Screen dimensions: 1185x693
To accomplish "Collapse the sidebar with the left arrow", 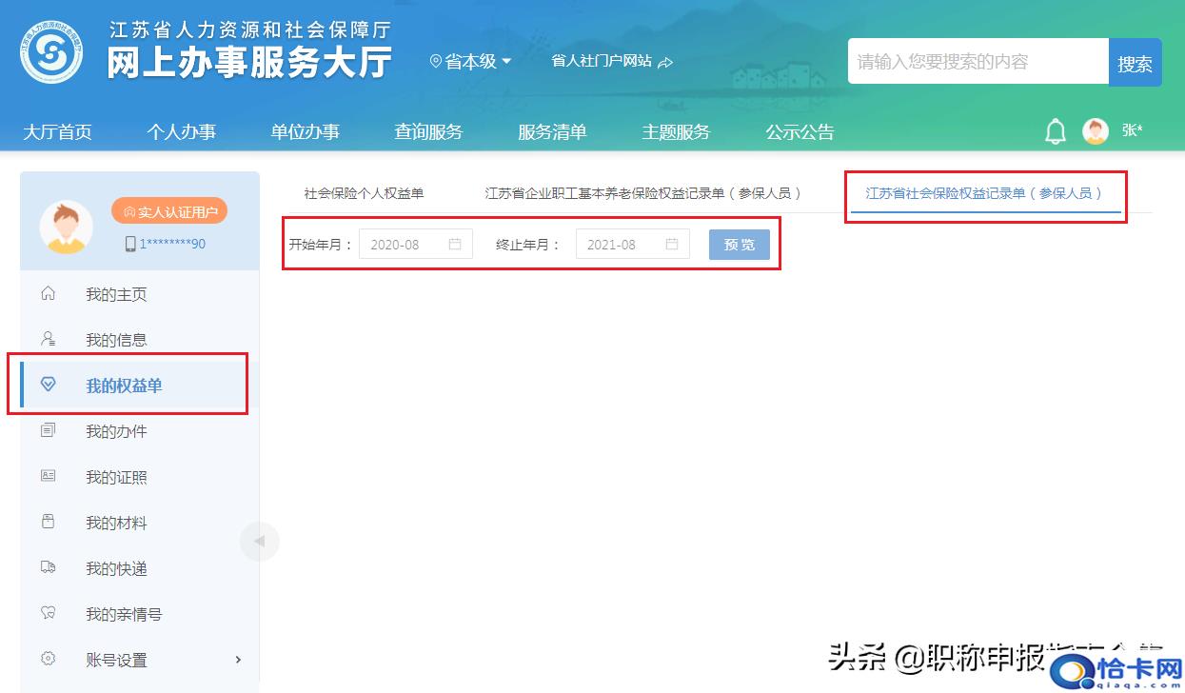I will click(x=258, y=542).
